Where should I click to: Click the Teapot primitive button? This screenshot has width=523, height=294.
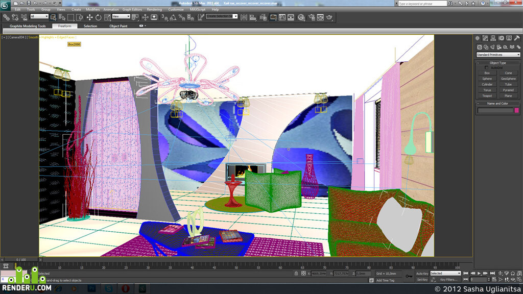[487, 95]
